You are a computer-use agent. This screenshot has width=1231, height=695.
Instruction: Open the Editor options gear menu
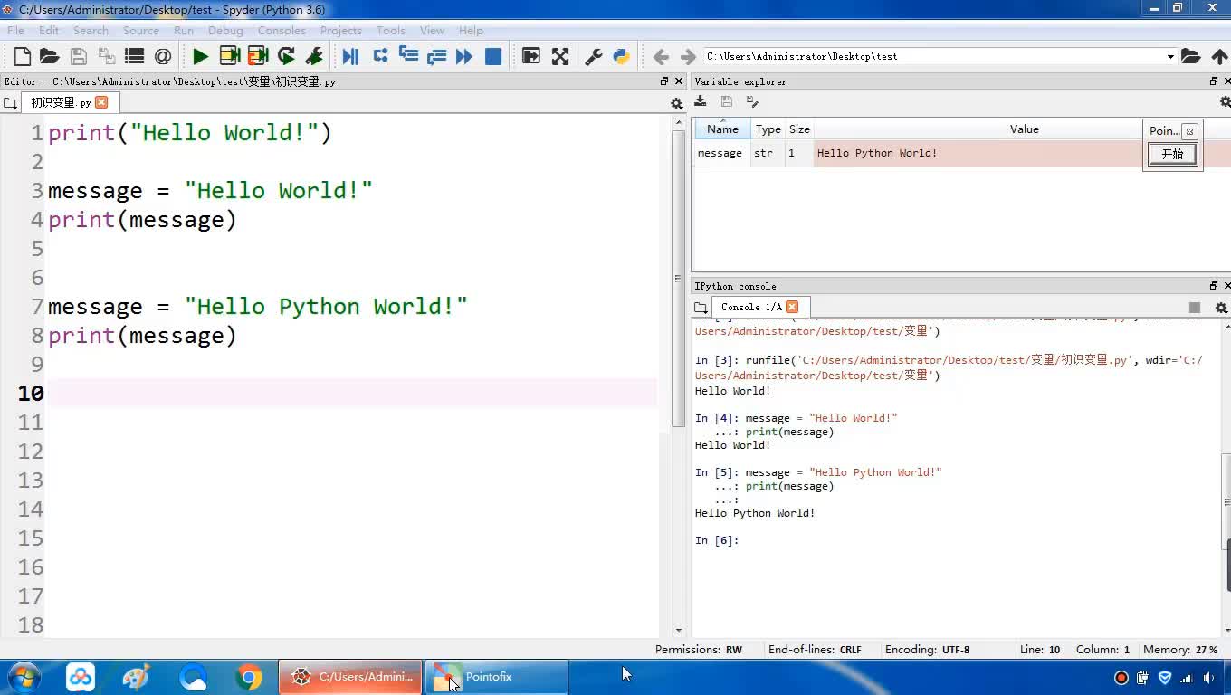tap(676, 103)
